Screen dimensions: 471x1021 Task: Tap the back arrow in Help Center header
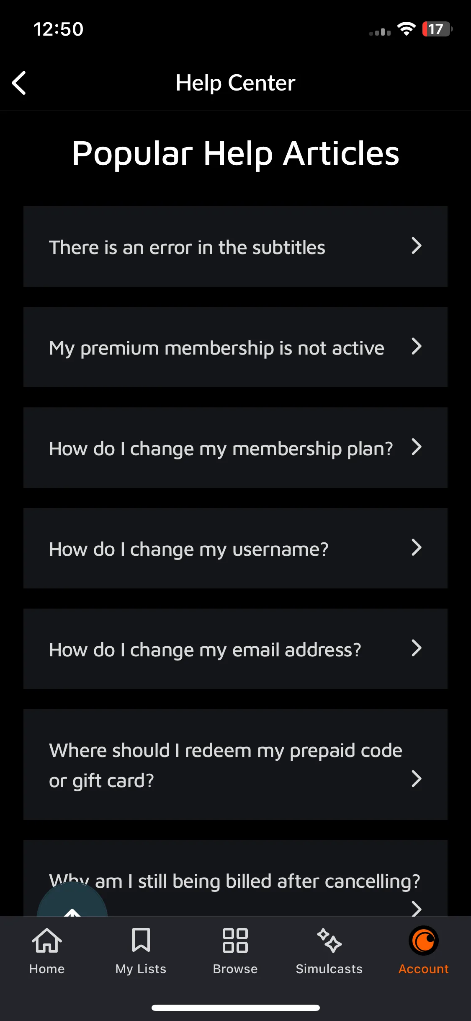pos(19,83)
